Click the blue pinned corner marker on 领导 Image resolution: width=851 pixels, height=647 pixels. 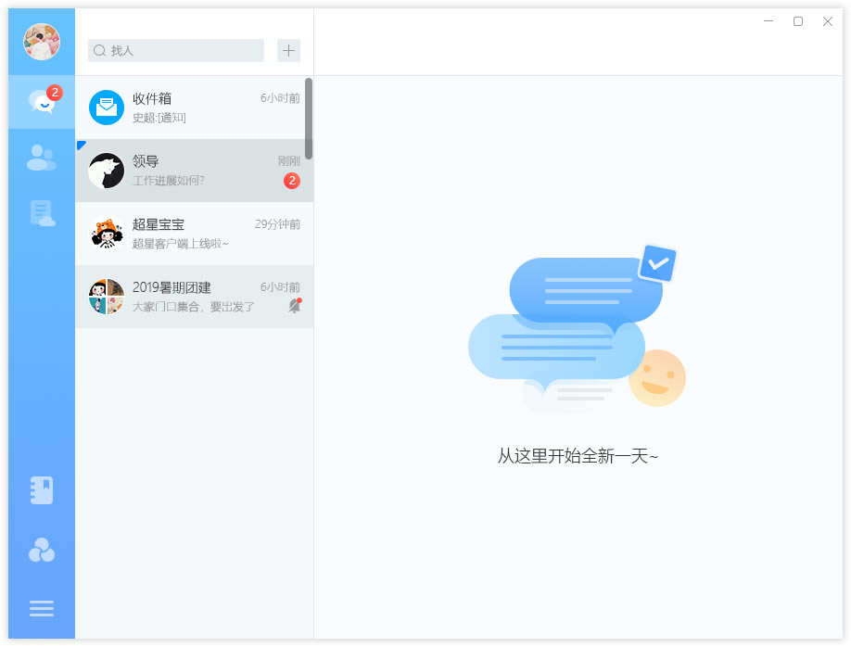point(81,145)
